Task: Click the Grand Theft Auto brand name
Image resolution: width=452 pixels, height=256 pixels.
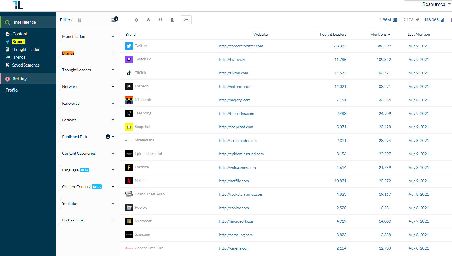Action: [x=150, y=194]
